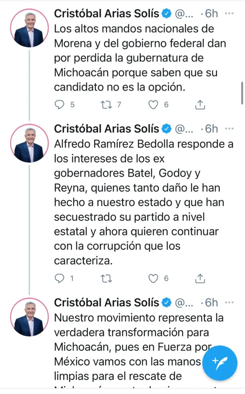245x394 pixels.
Task: Open profile photo on Bedolla tweet
Action: click(29, 146)
